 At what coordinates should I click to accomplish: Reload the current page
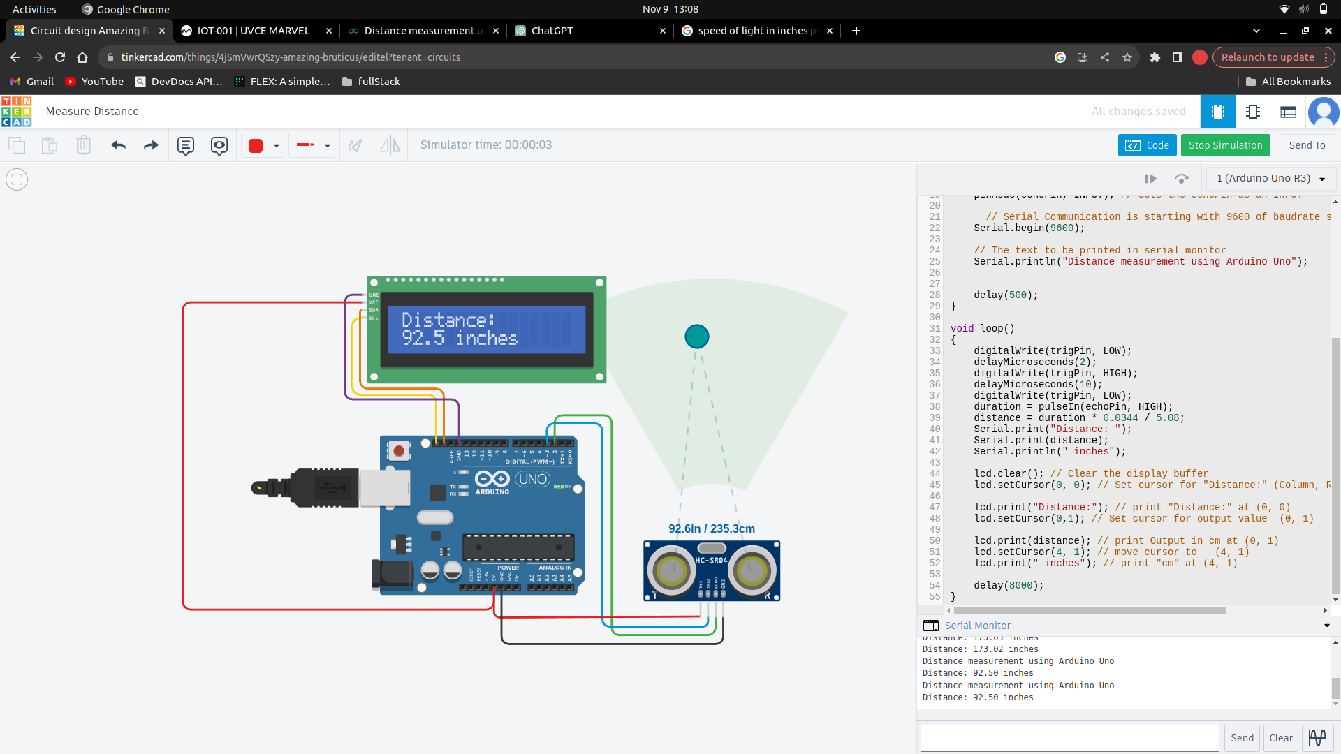pos(60,57)
